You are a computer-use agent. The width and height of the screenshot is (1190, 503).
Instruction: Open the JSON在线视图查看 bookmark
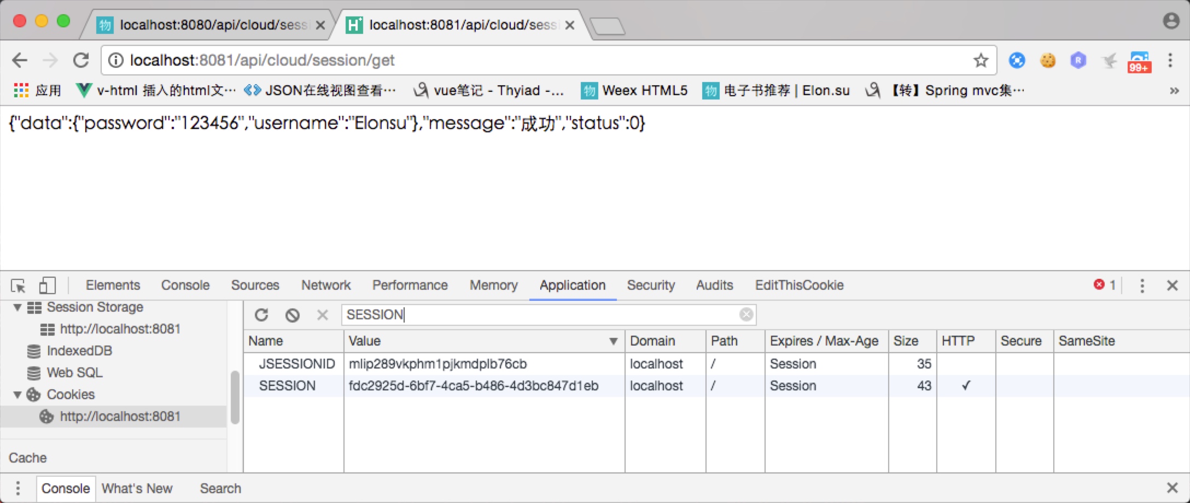tap(320, 90)
